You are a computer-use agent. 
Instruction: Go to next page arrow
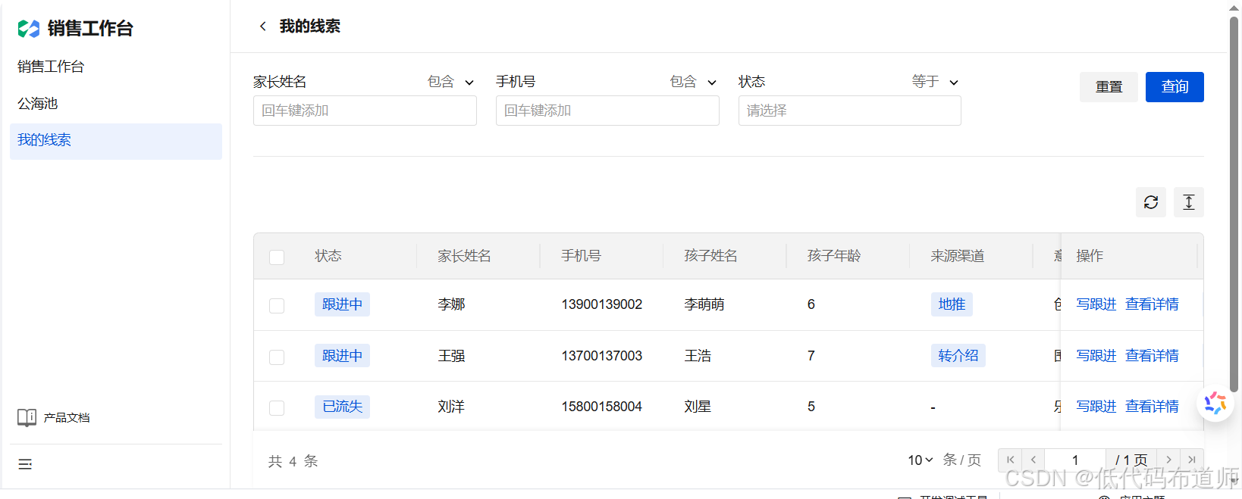(x=1168, y=460)
